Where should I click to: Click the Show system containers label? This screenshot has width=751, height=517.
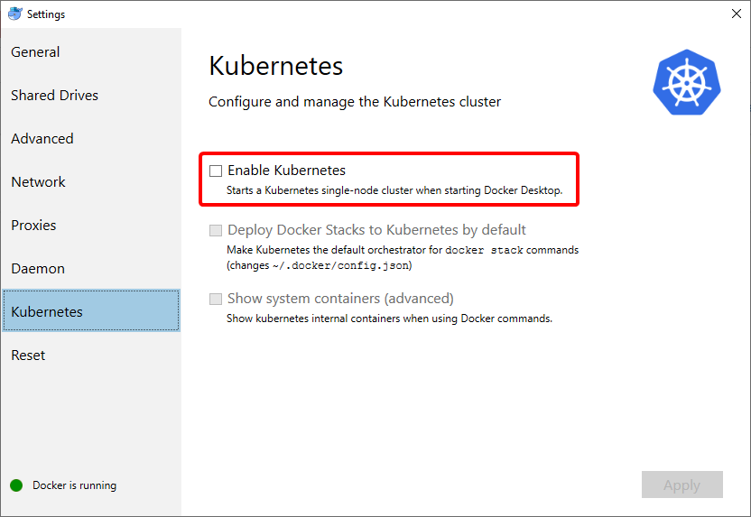point(340,299)
